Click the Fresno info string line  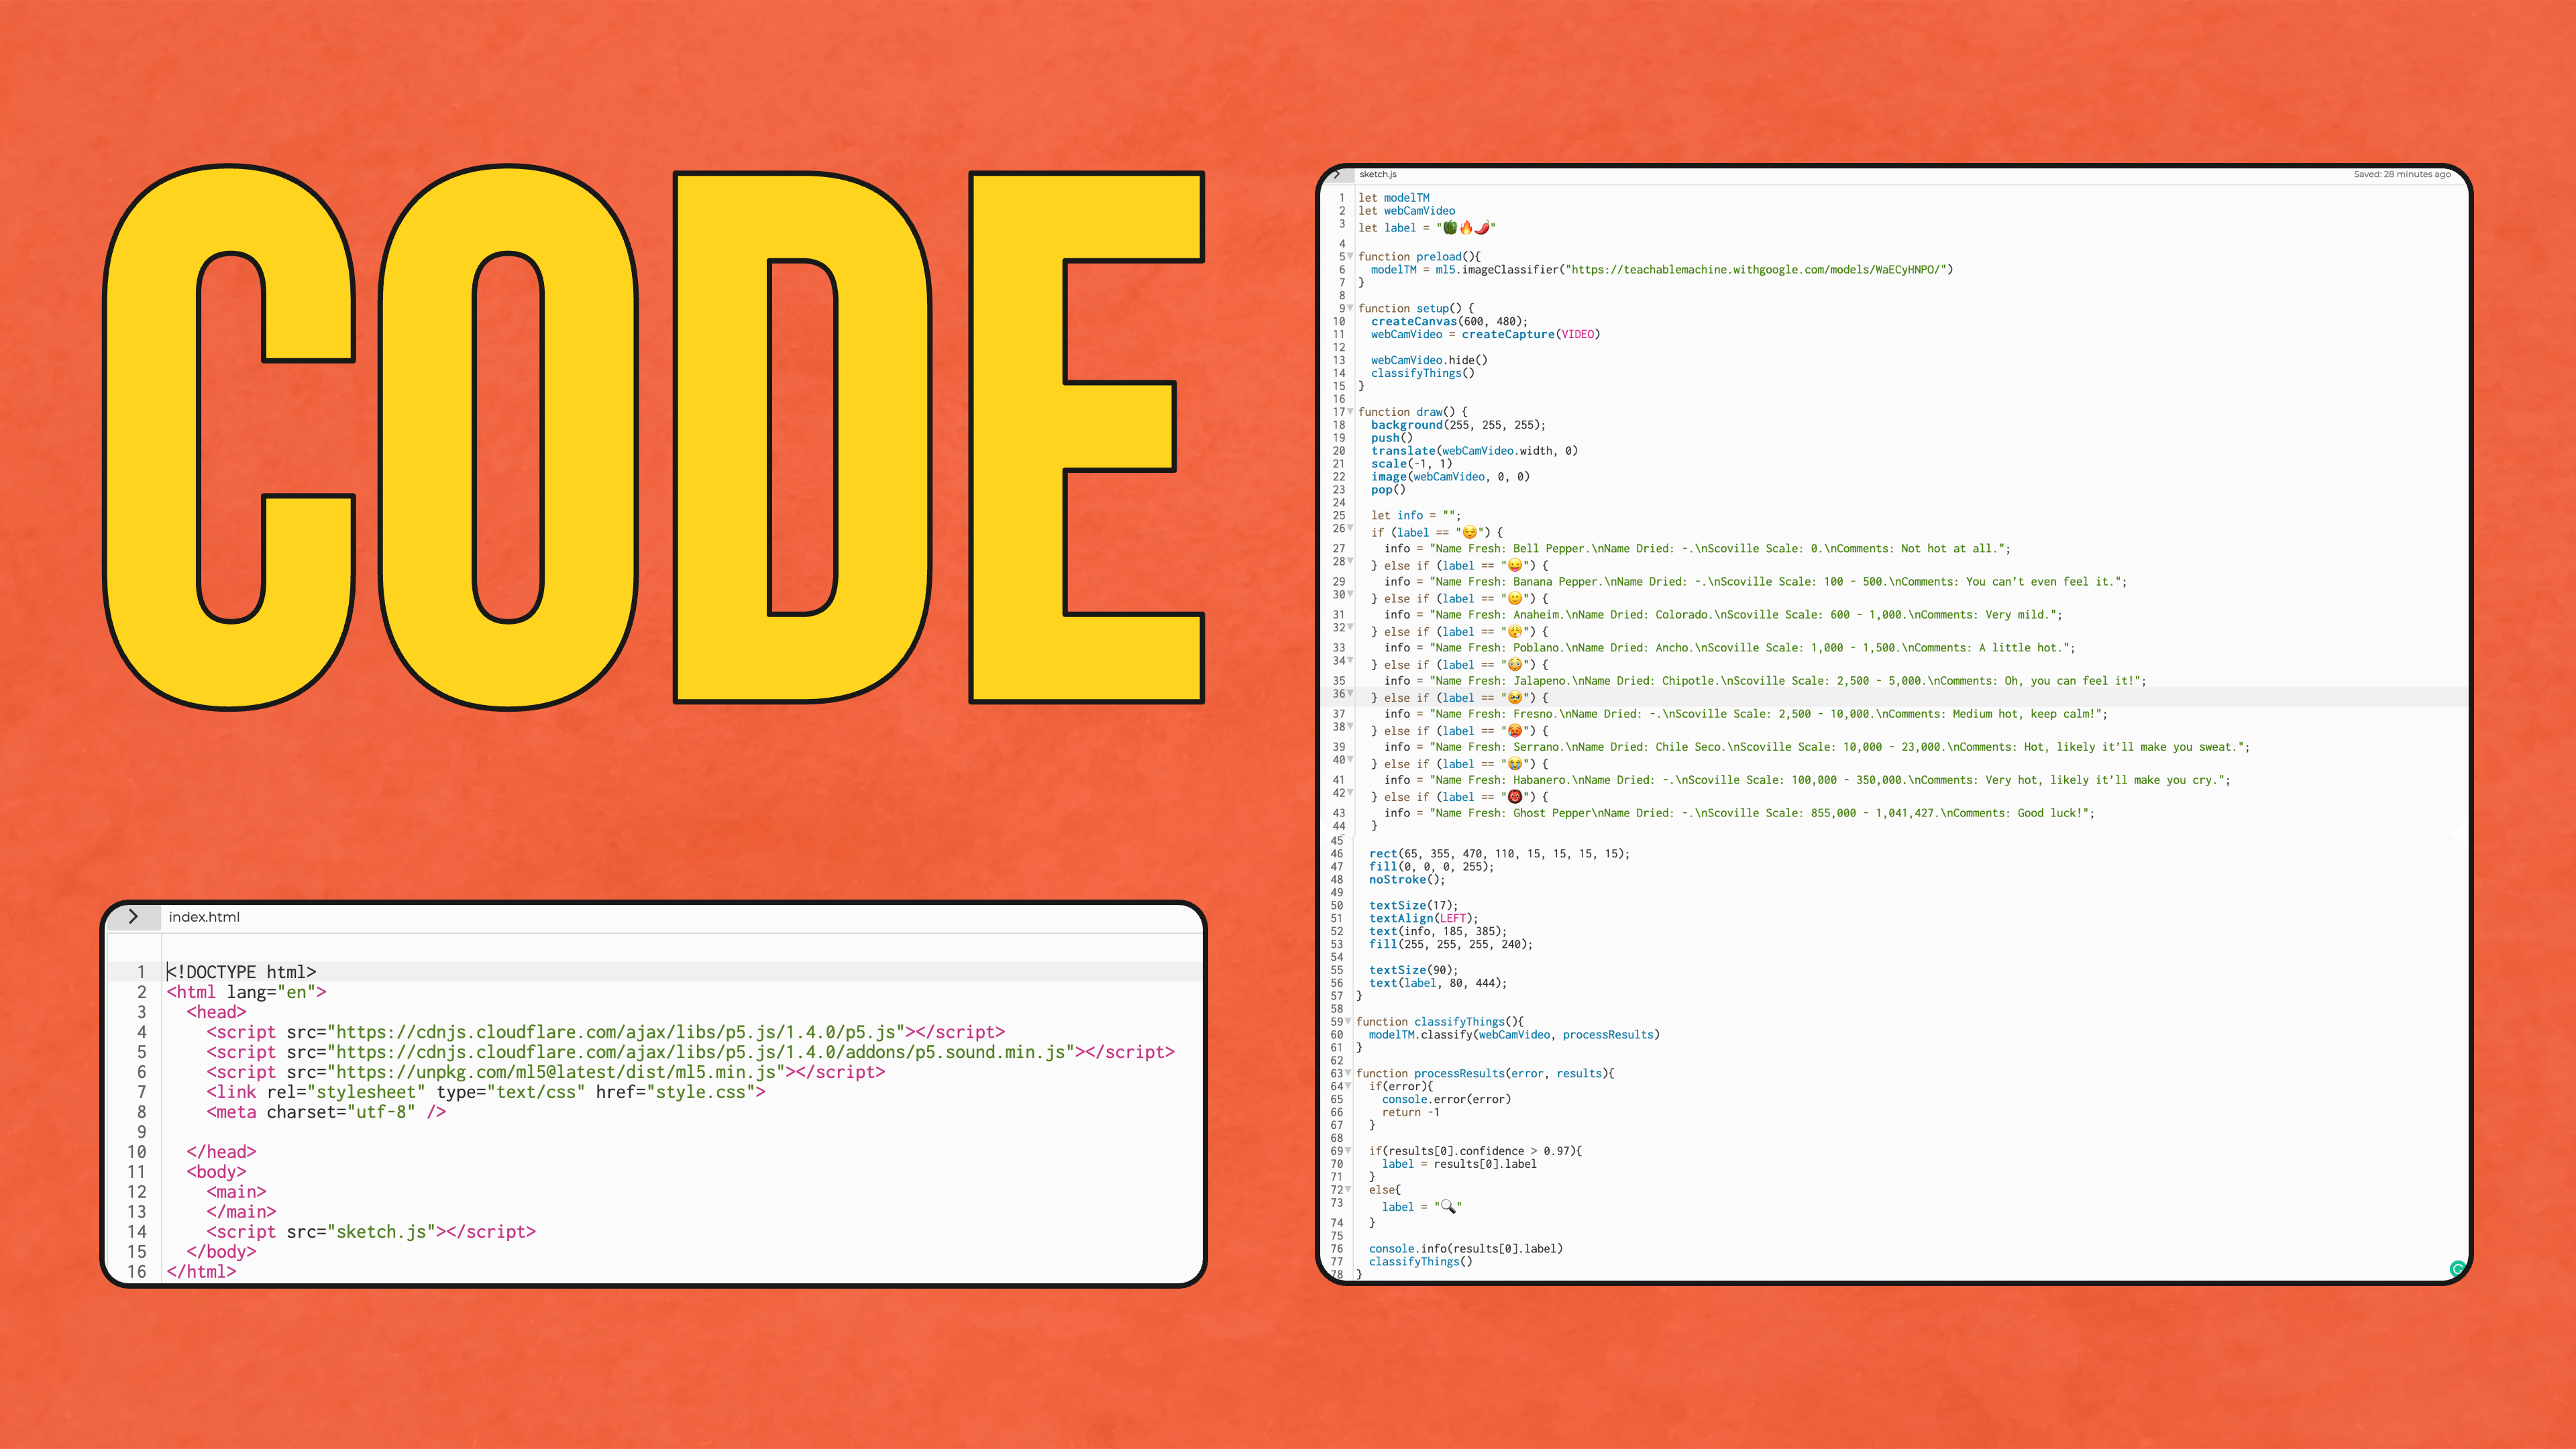point(1745,714)
